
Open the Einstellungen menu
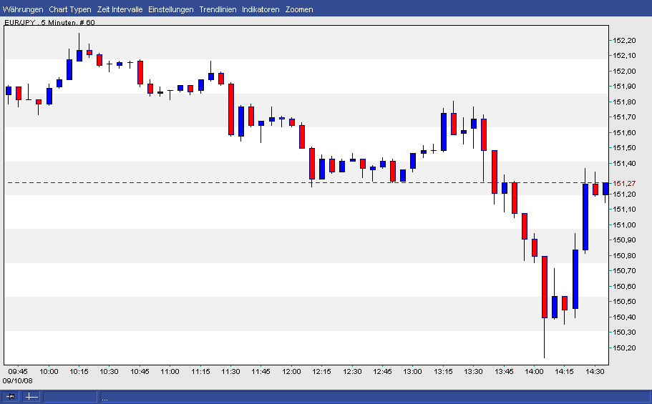[171, 9]
